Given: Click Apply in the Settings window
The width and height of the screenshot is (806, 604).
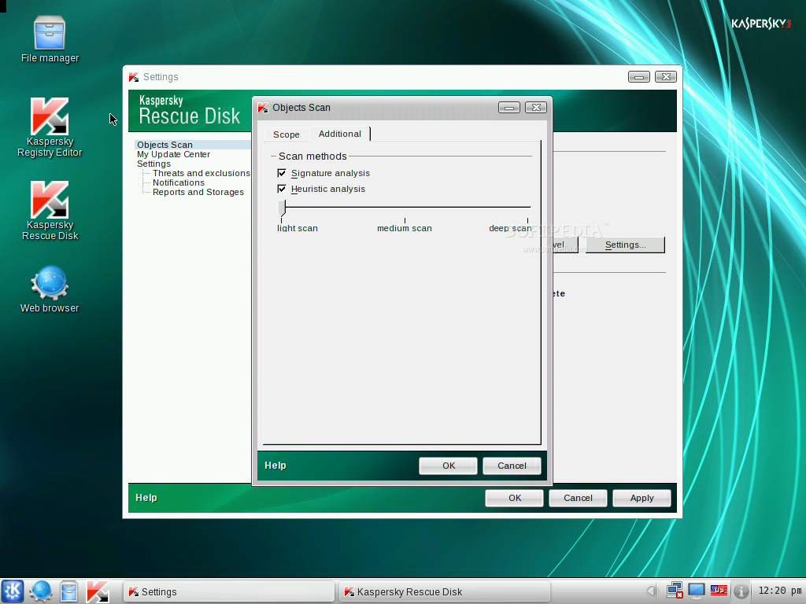Looking at the screenshot, I should (x=641, y=498).
